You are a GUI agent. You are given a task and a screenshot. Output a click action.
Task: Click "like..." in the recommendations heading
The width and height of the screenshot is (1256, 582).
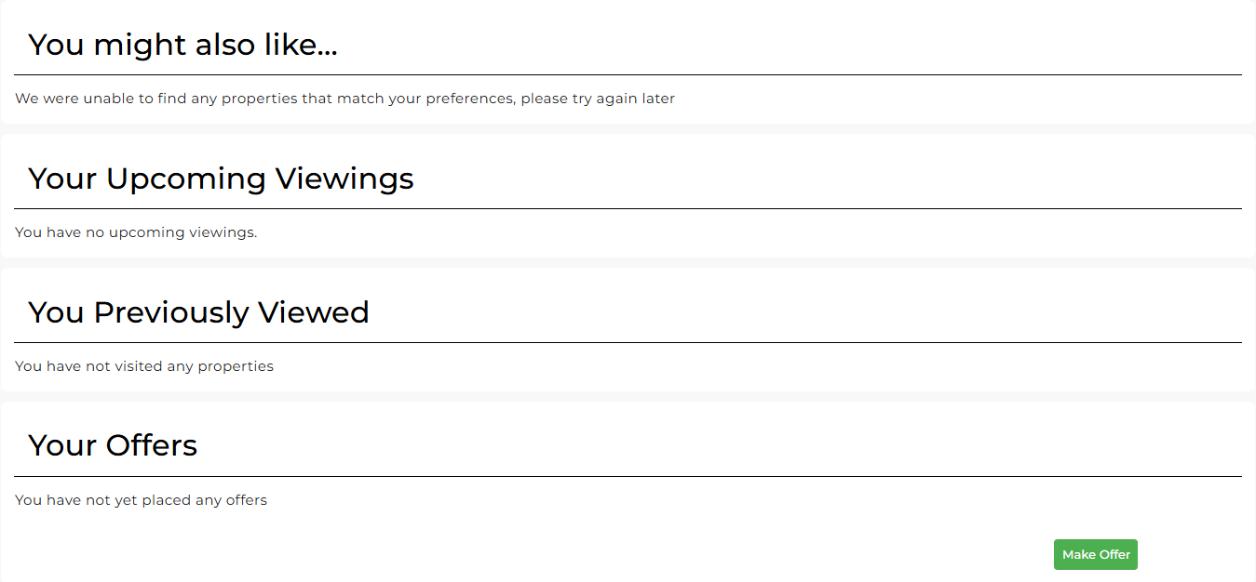pyautogui.click(x=301, y=45)
